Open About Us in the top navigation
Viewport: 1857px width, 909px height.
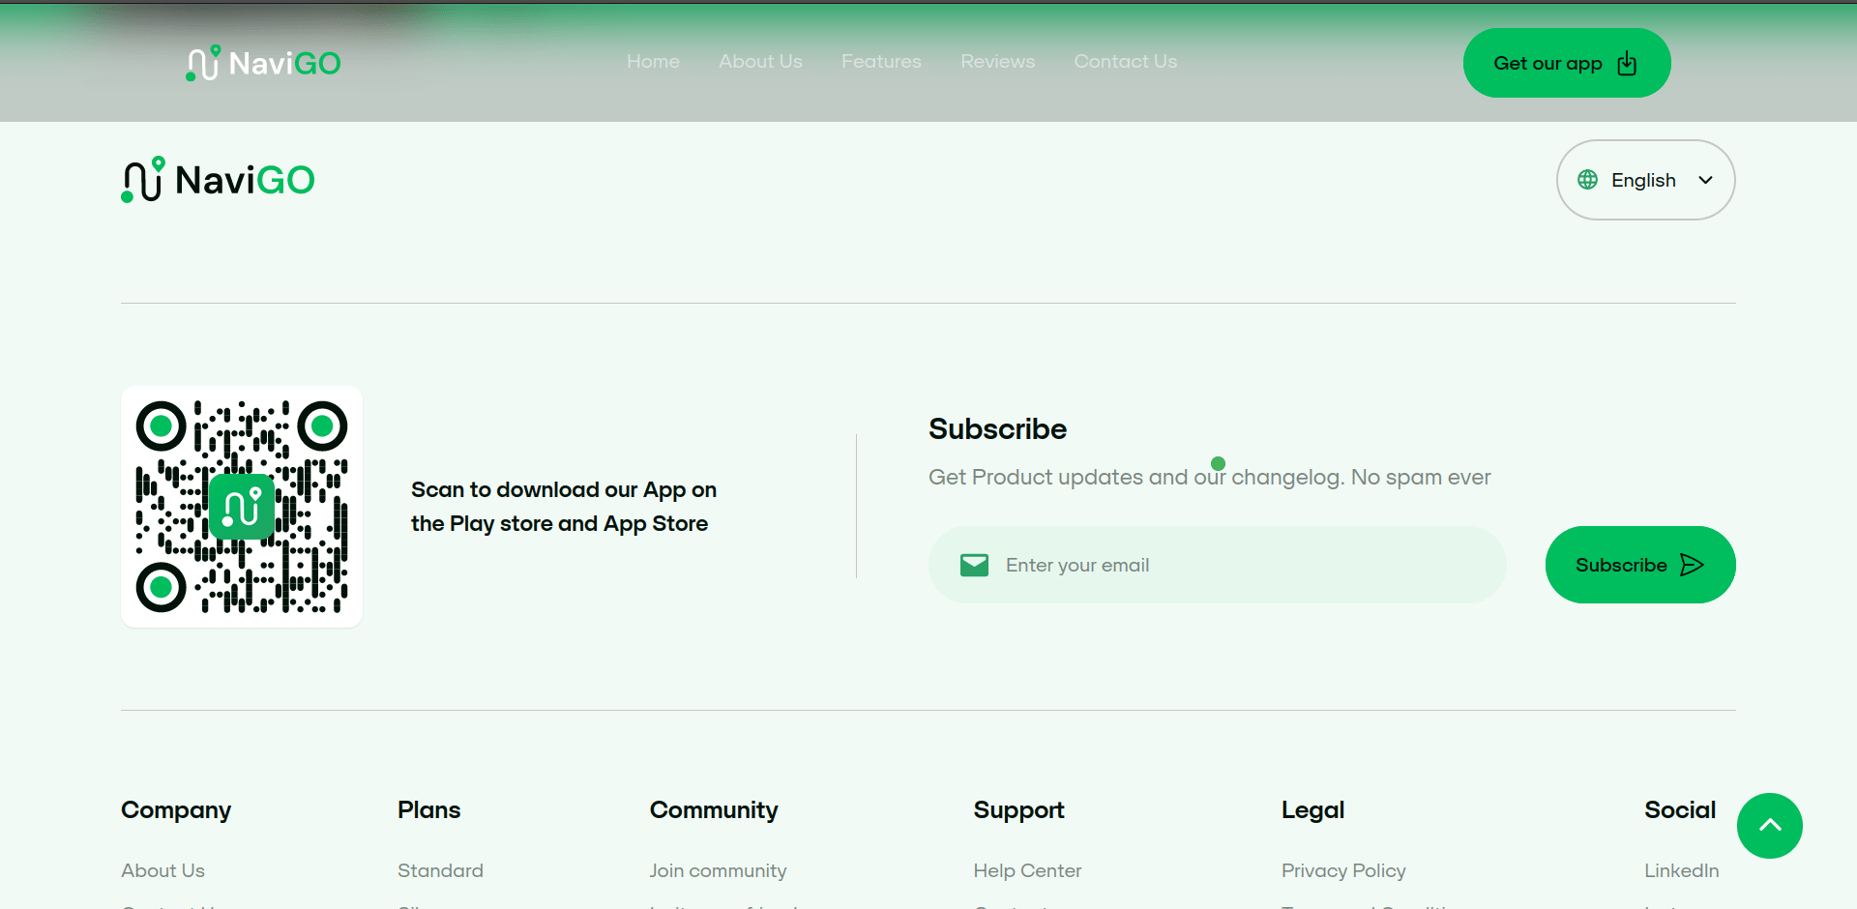click(x=760, y=61)
